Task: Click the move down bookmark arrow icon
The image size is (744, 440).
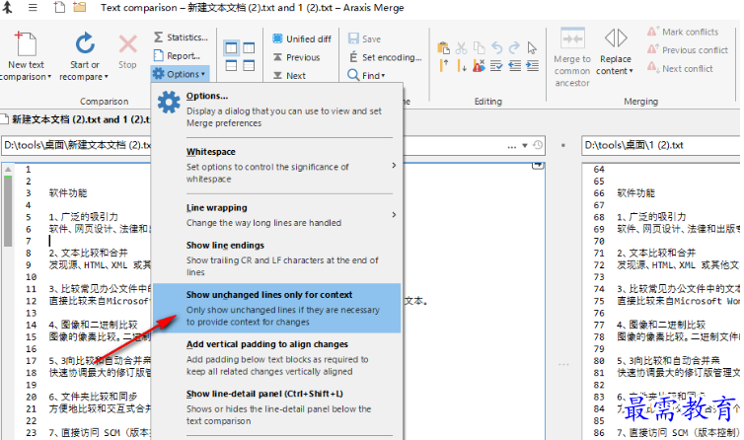Action: [461, 65]
